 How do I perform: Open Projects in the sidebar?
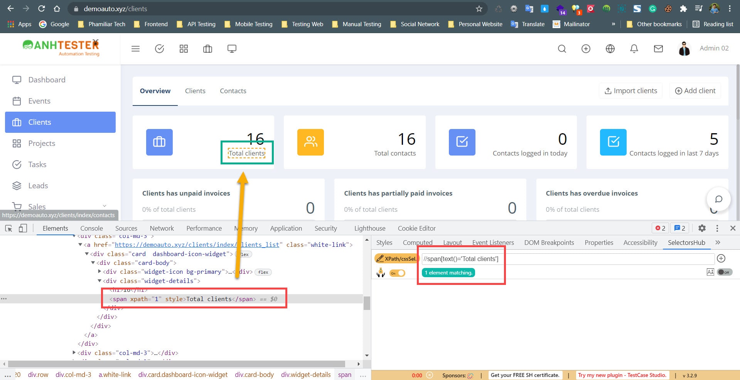(x=60, y=143)
